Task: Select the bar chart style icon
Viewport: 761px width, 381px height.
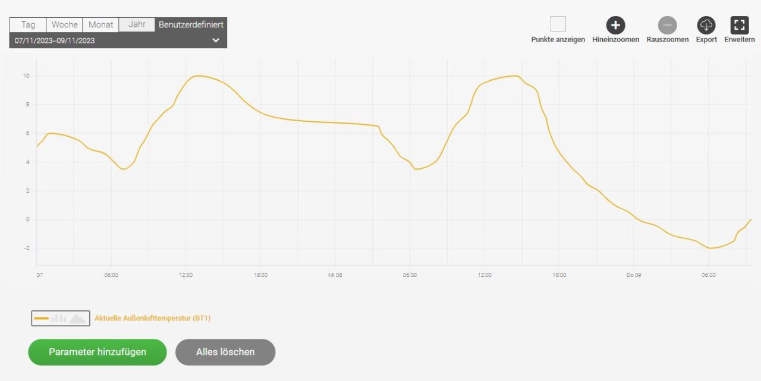Action: [59, 319]
